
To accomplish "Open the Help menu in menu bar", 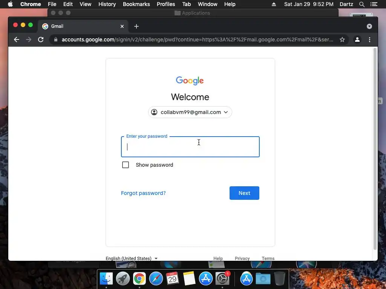I will tap(230, 4).
